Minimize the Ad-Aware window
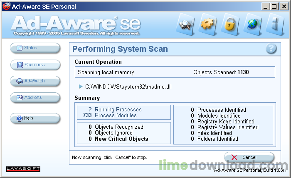The width and height of the screenshot is (291, 178). tap(265, 7)
